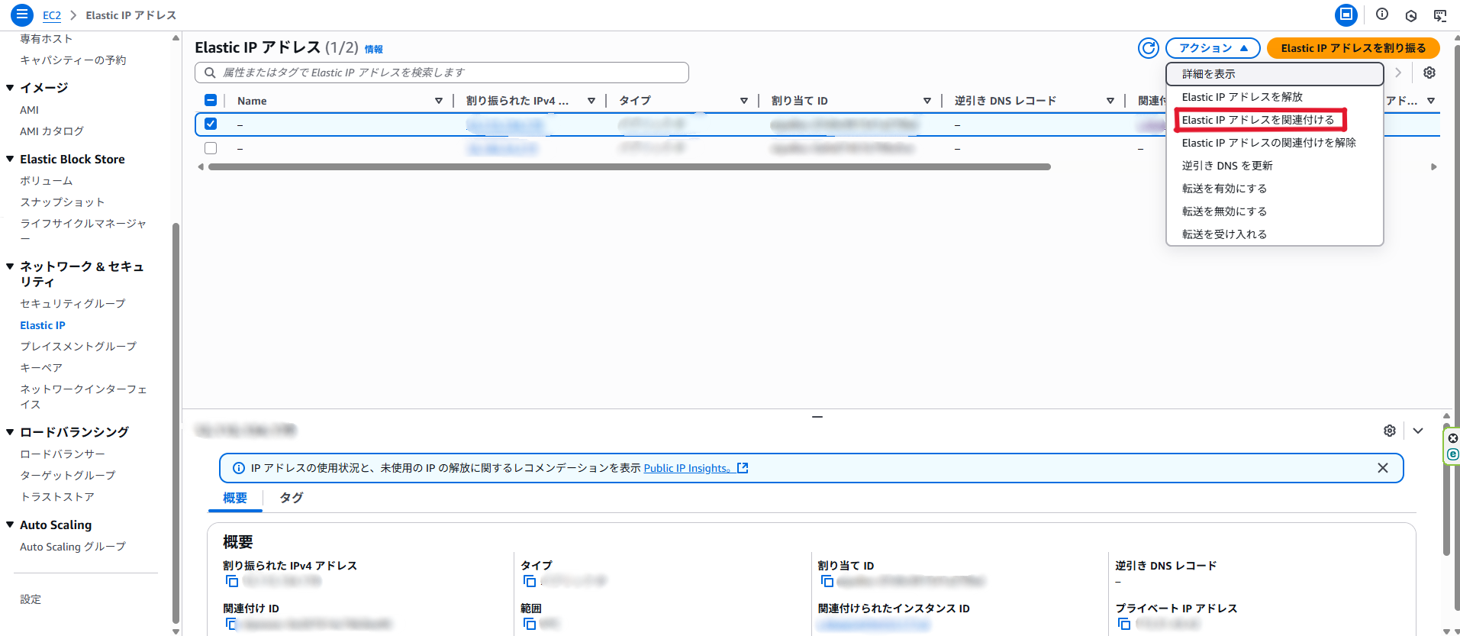Uncheck the first Elastic IP row
Image resolution: width=1460 pixels, height=636 pixels.
[211, 124]
